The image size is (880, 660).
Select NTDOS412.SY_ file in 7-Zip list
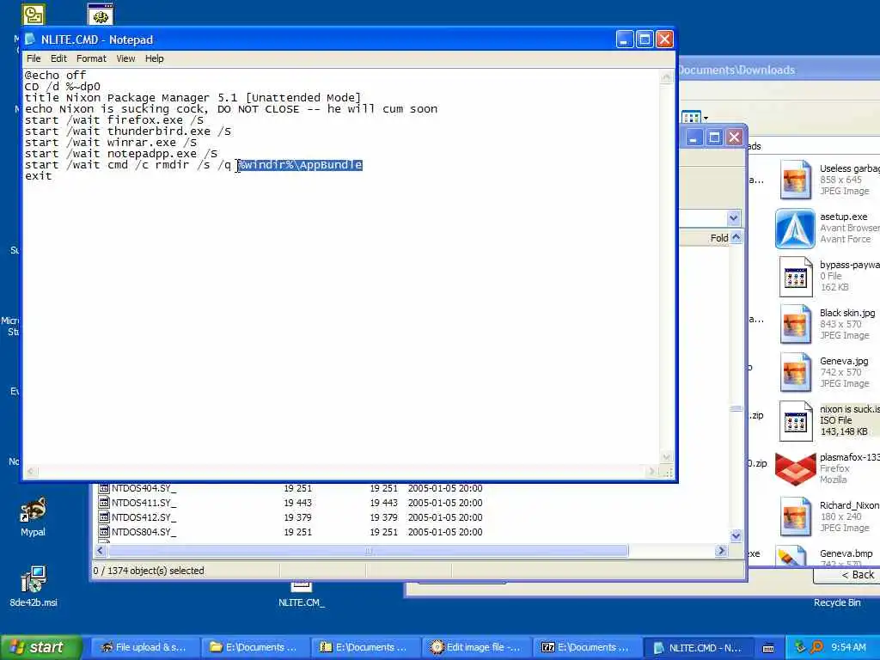click(144, 517)
